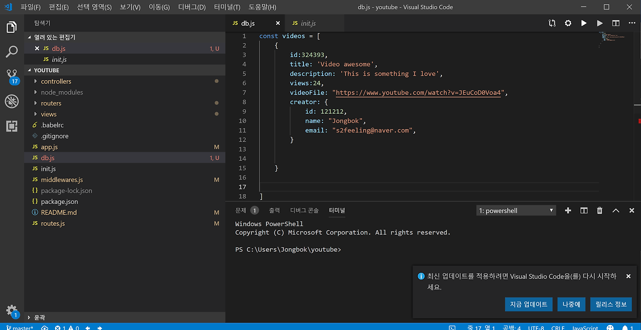Open the Terminal menu in menu bar
The image size is (641, 330).
coord(227,7)
